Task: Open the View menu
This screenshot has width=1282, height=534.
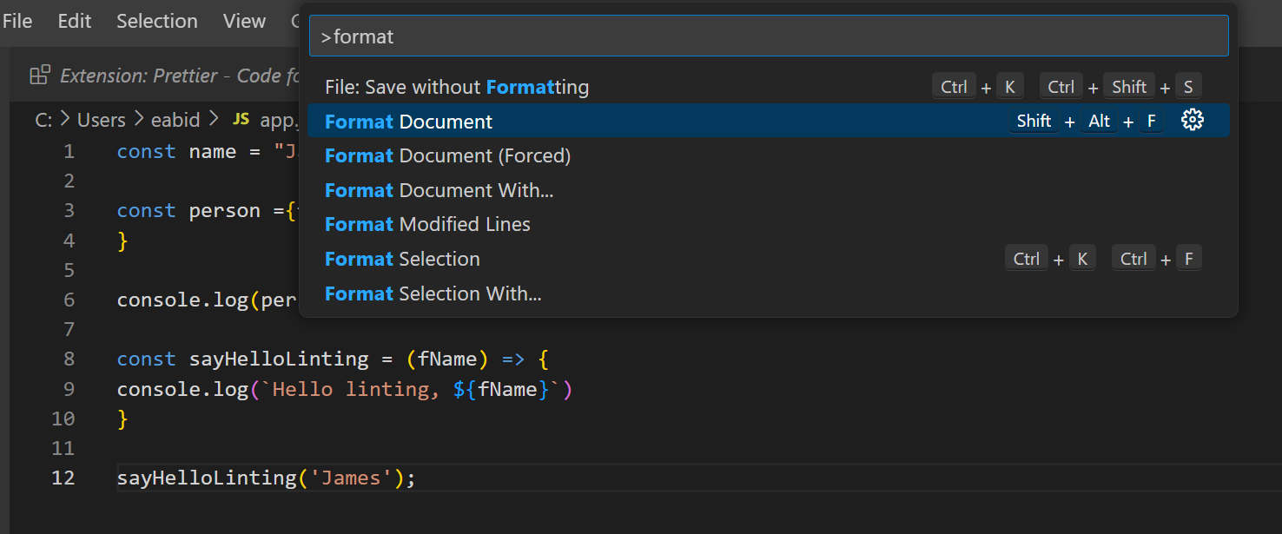Action: (244, 21)
